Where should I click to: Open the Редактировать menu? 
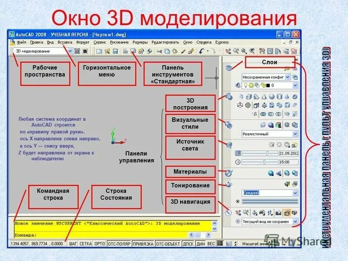tap(165, 42)
